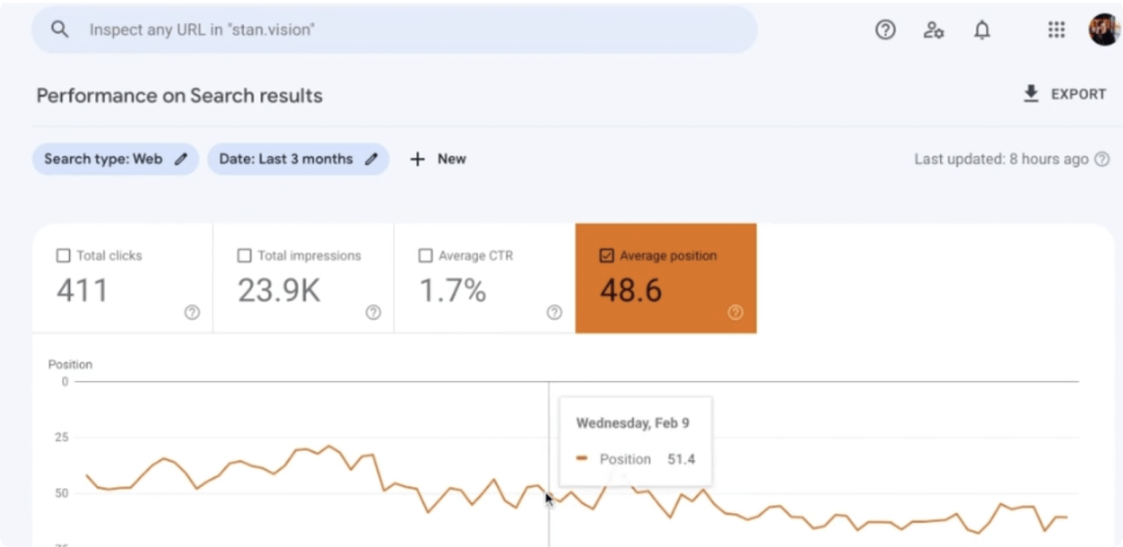The image size is (1123, 547).
Task: Click help icon in Average position card
Action: (736, 312)
